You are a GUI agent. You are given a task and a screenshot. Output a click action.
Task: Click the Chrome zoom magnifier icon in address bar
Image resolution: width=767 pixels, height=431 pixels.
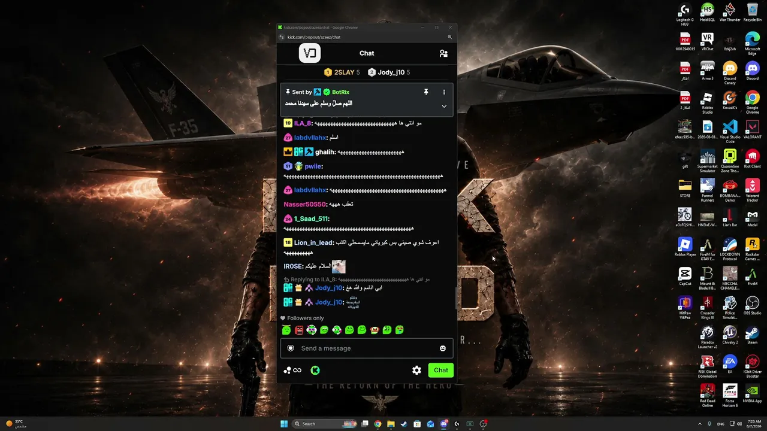pyautogui.click(x=449, y=37)
